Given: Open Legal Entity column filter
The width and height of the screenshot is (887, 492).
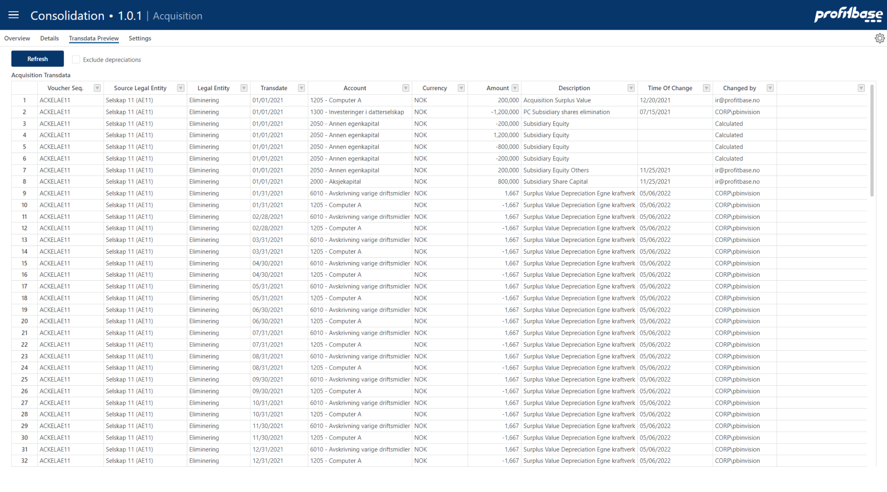Looking at the screenshot, I should point(244,88).
